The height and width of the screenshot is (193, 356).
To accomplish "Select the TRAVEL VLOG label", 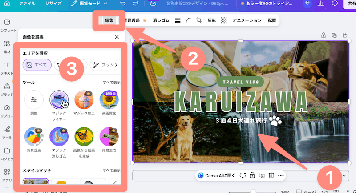I will (241, 82).
